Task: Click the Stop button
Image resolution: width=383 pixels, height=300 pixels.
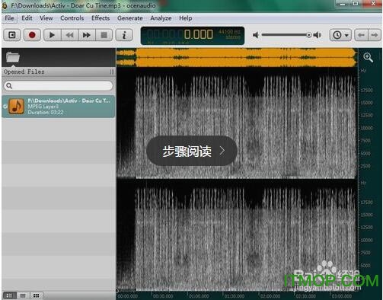Action: pyautogui.click(x=104, y=35)
